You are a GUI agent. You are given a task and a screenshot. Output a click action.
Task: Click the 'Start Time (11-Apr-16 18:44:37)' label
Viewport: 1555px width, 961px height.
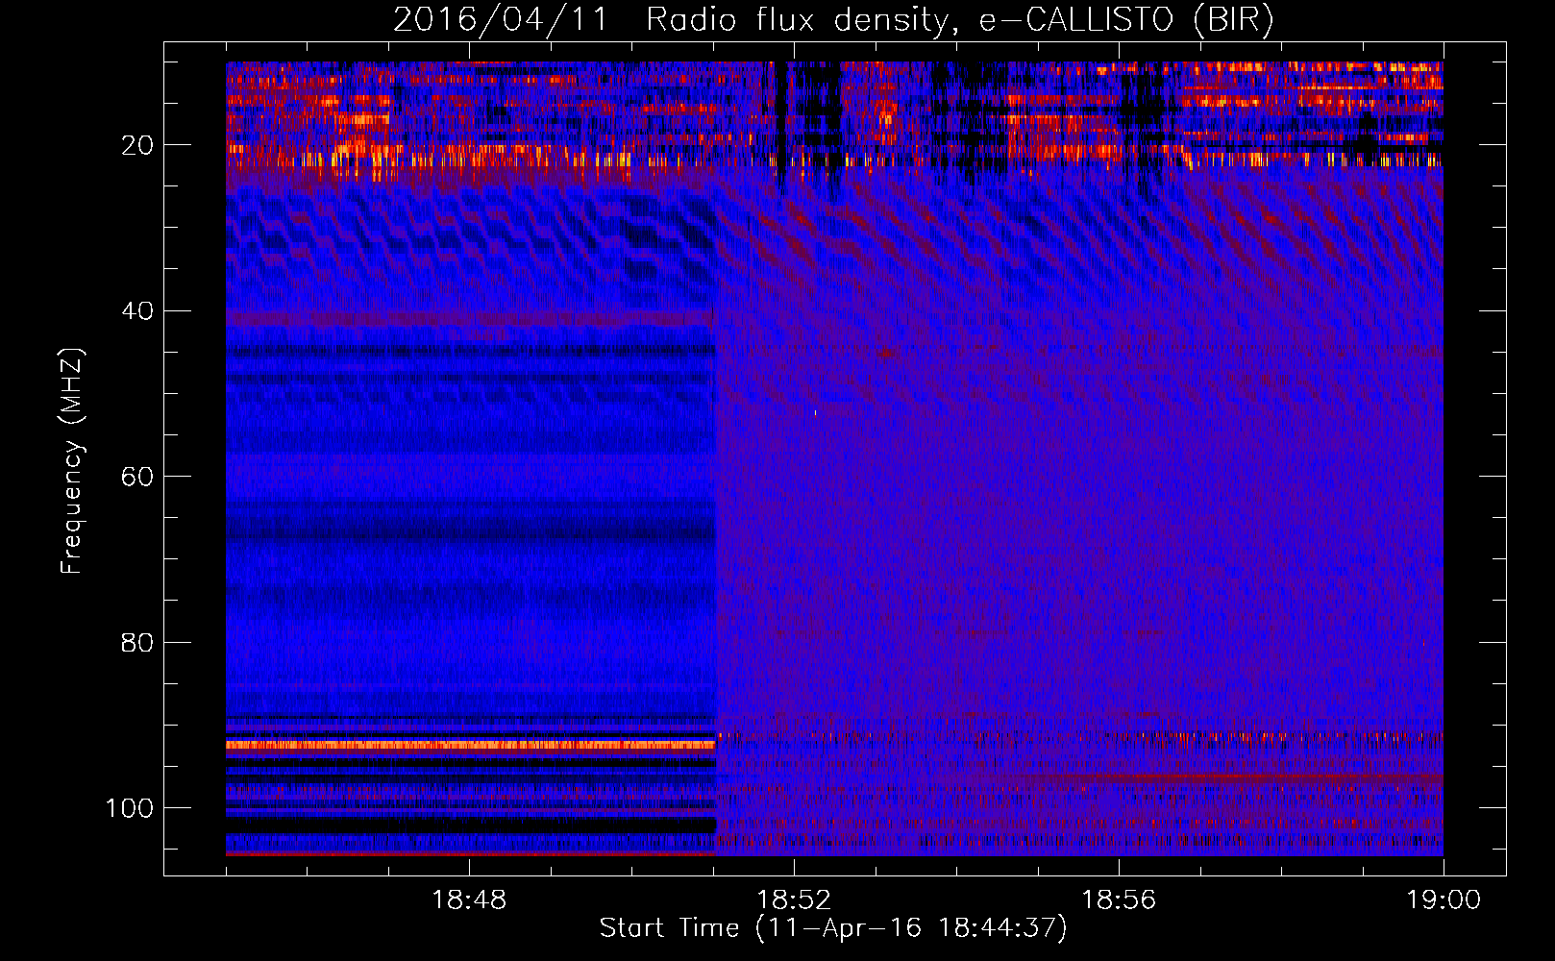pos(833,928)
